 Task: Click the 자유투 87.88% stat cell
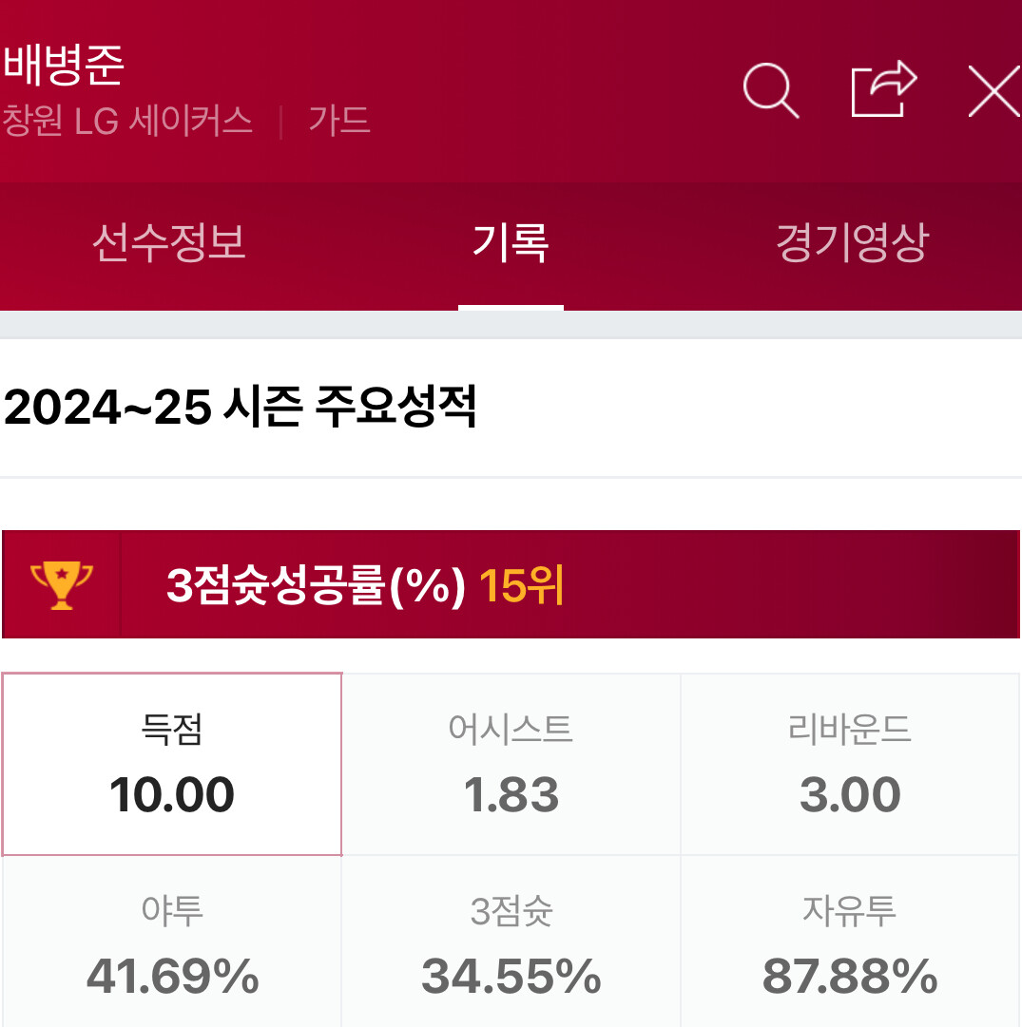(850, 945)
